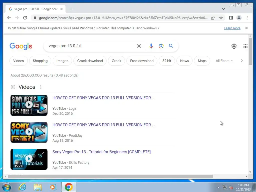Open the Videos section options menu
Screen dimensions: 256x192
[x=41, y=87]
